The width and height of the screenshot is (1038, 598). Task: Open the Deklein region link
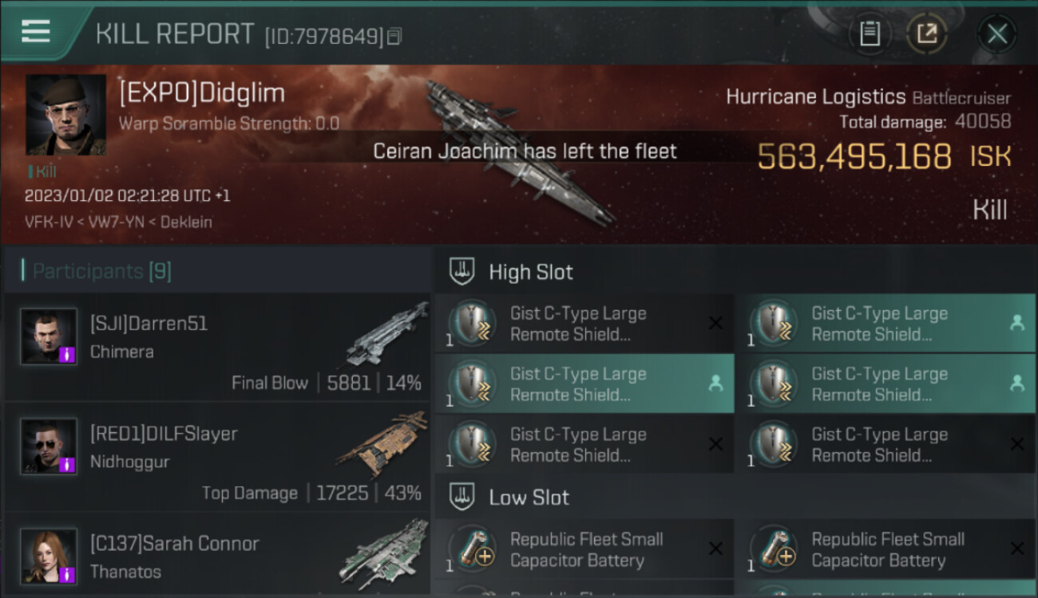186,222
